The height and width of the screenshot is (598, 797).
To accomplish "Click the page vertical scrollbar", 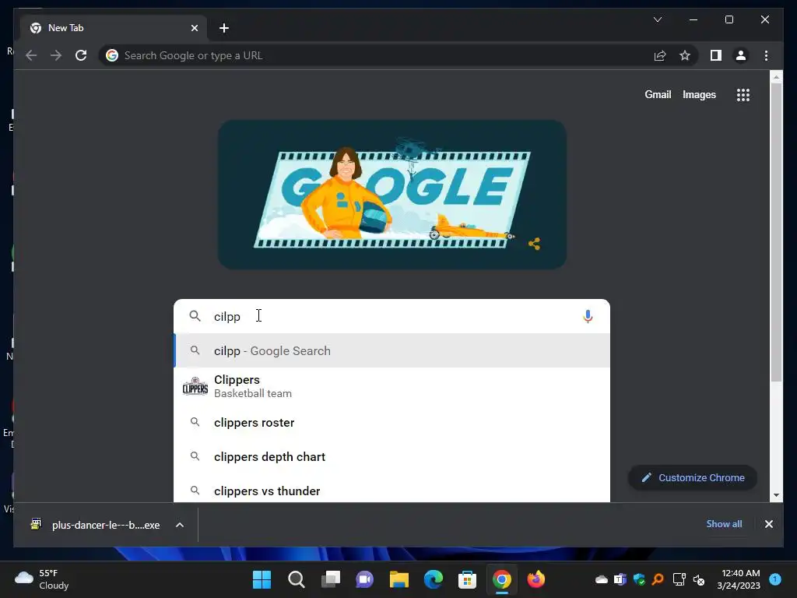I will click(x=776, y=232).
